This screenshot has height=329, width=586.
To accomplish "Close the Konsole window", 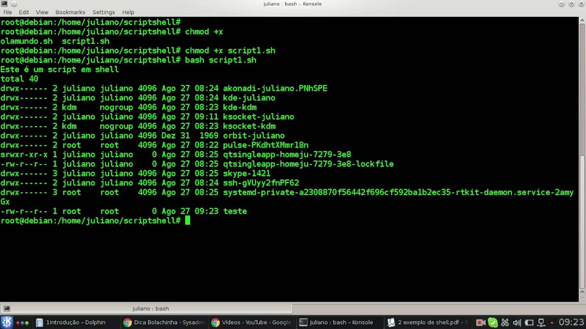I will (581, 4).
